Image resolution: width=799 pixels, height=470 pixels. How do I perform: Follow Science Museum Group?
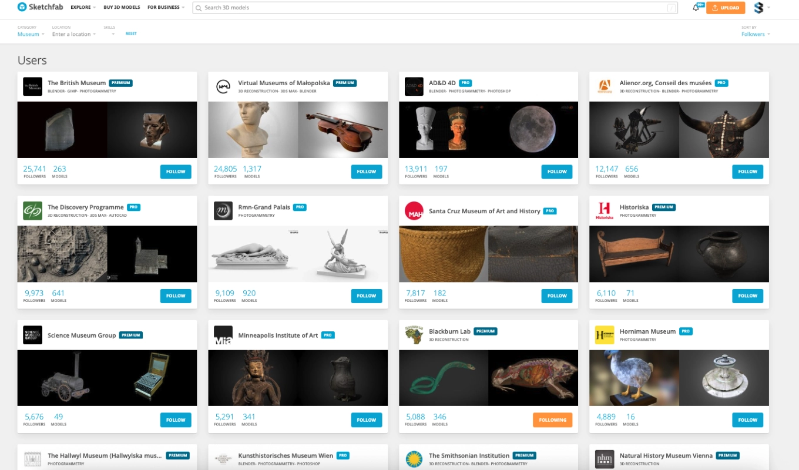click(x=176, y=420)
